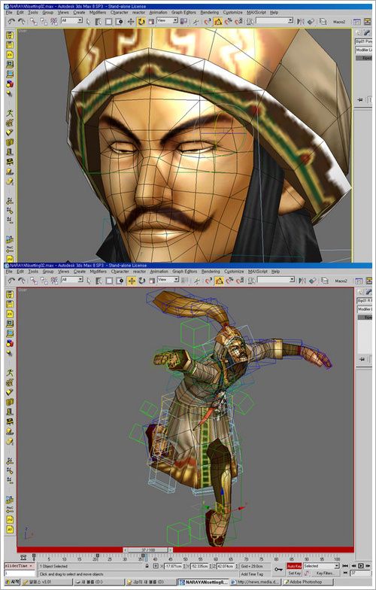Image resolution: width=376 pixels, height=590 pixels.
Task: Click the 37 / 100 time slider
Action: pos(147,549)
